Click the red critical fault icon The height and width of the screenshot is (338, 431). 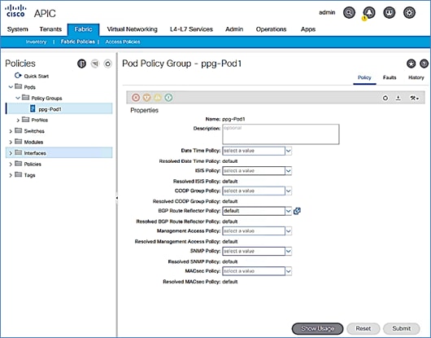(136, 98)
